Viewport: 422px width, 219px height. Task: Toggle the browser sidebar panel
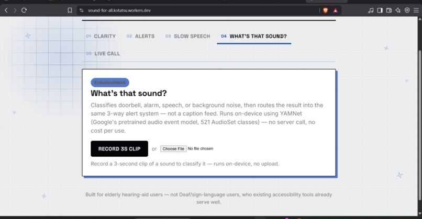(380, 10)
